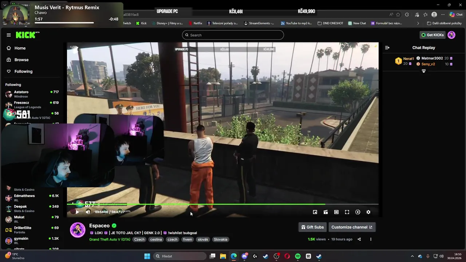Seek on the green video progress bar
This screenshot has height=262, width=466.
pyautogui.click(x=223, y=204)
